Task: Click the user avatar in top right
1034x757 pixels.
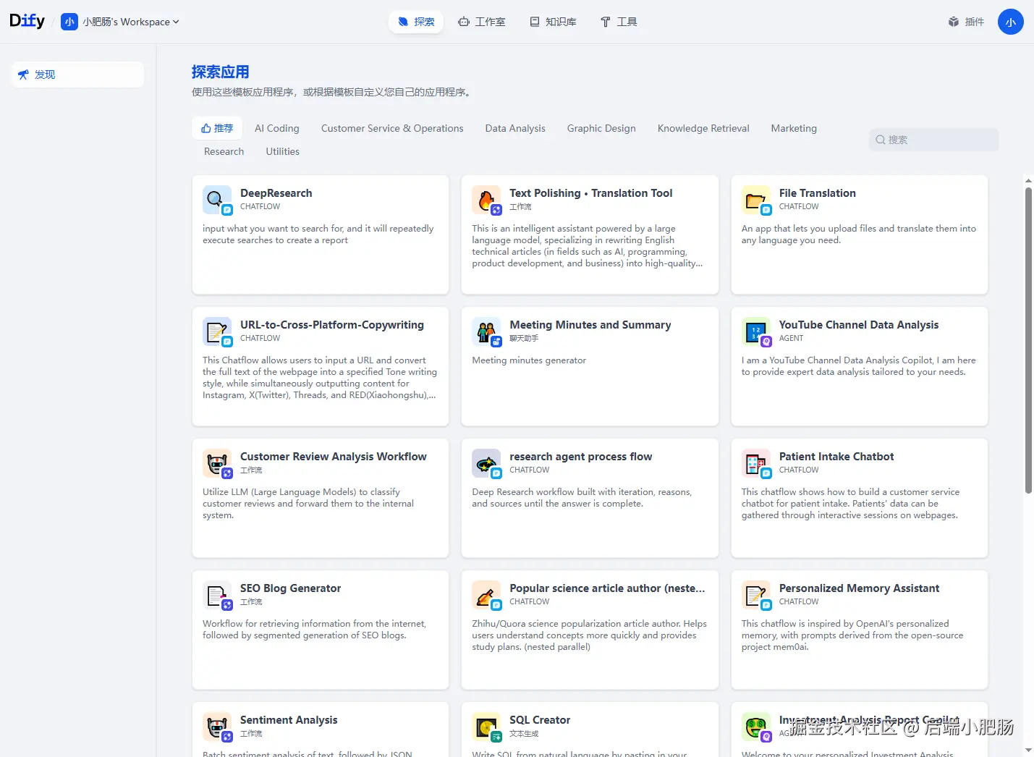Action: pos(1010,22)
